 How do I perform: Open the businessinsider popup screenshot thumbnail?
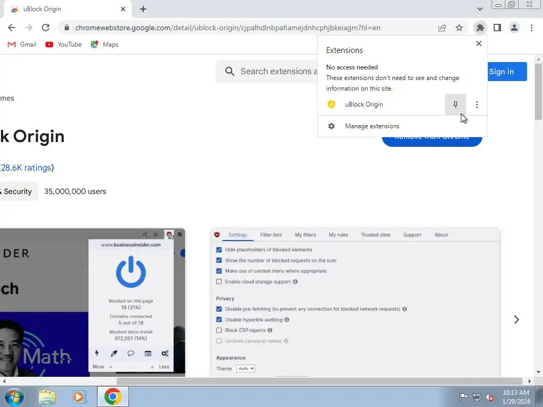[x=92, y=303]
